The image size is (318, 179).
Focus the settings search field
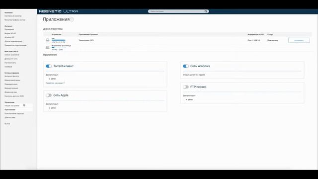coord(176,11)
